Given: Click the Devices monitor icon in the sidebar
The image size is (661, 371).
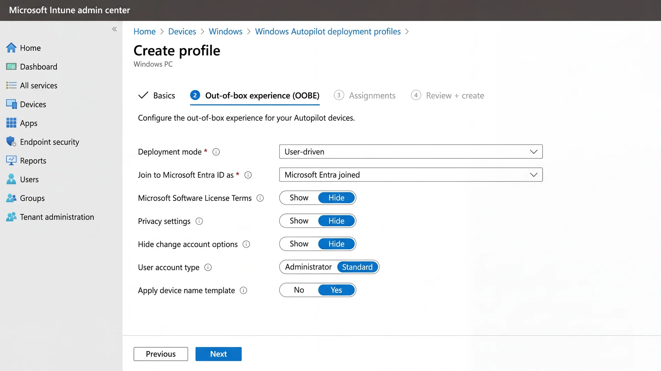Looking at the screenshot, I should pyautogui.click(x=11, y=104).
